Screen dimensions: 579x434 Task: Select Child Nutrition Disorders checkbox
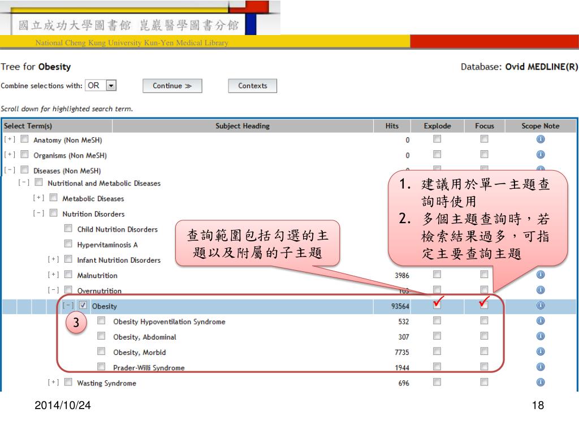coord(68,228)
